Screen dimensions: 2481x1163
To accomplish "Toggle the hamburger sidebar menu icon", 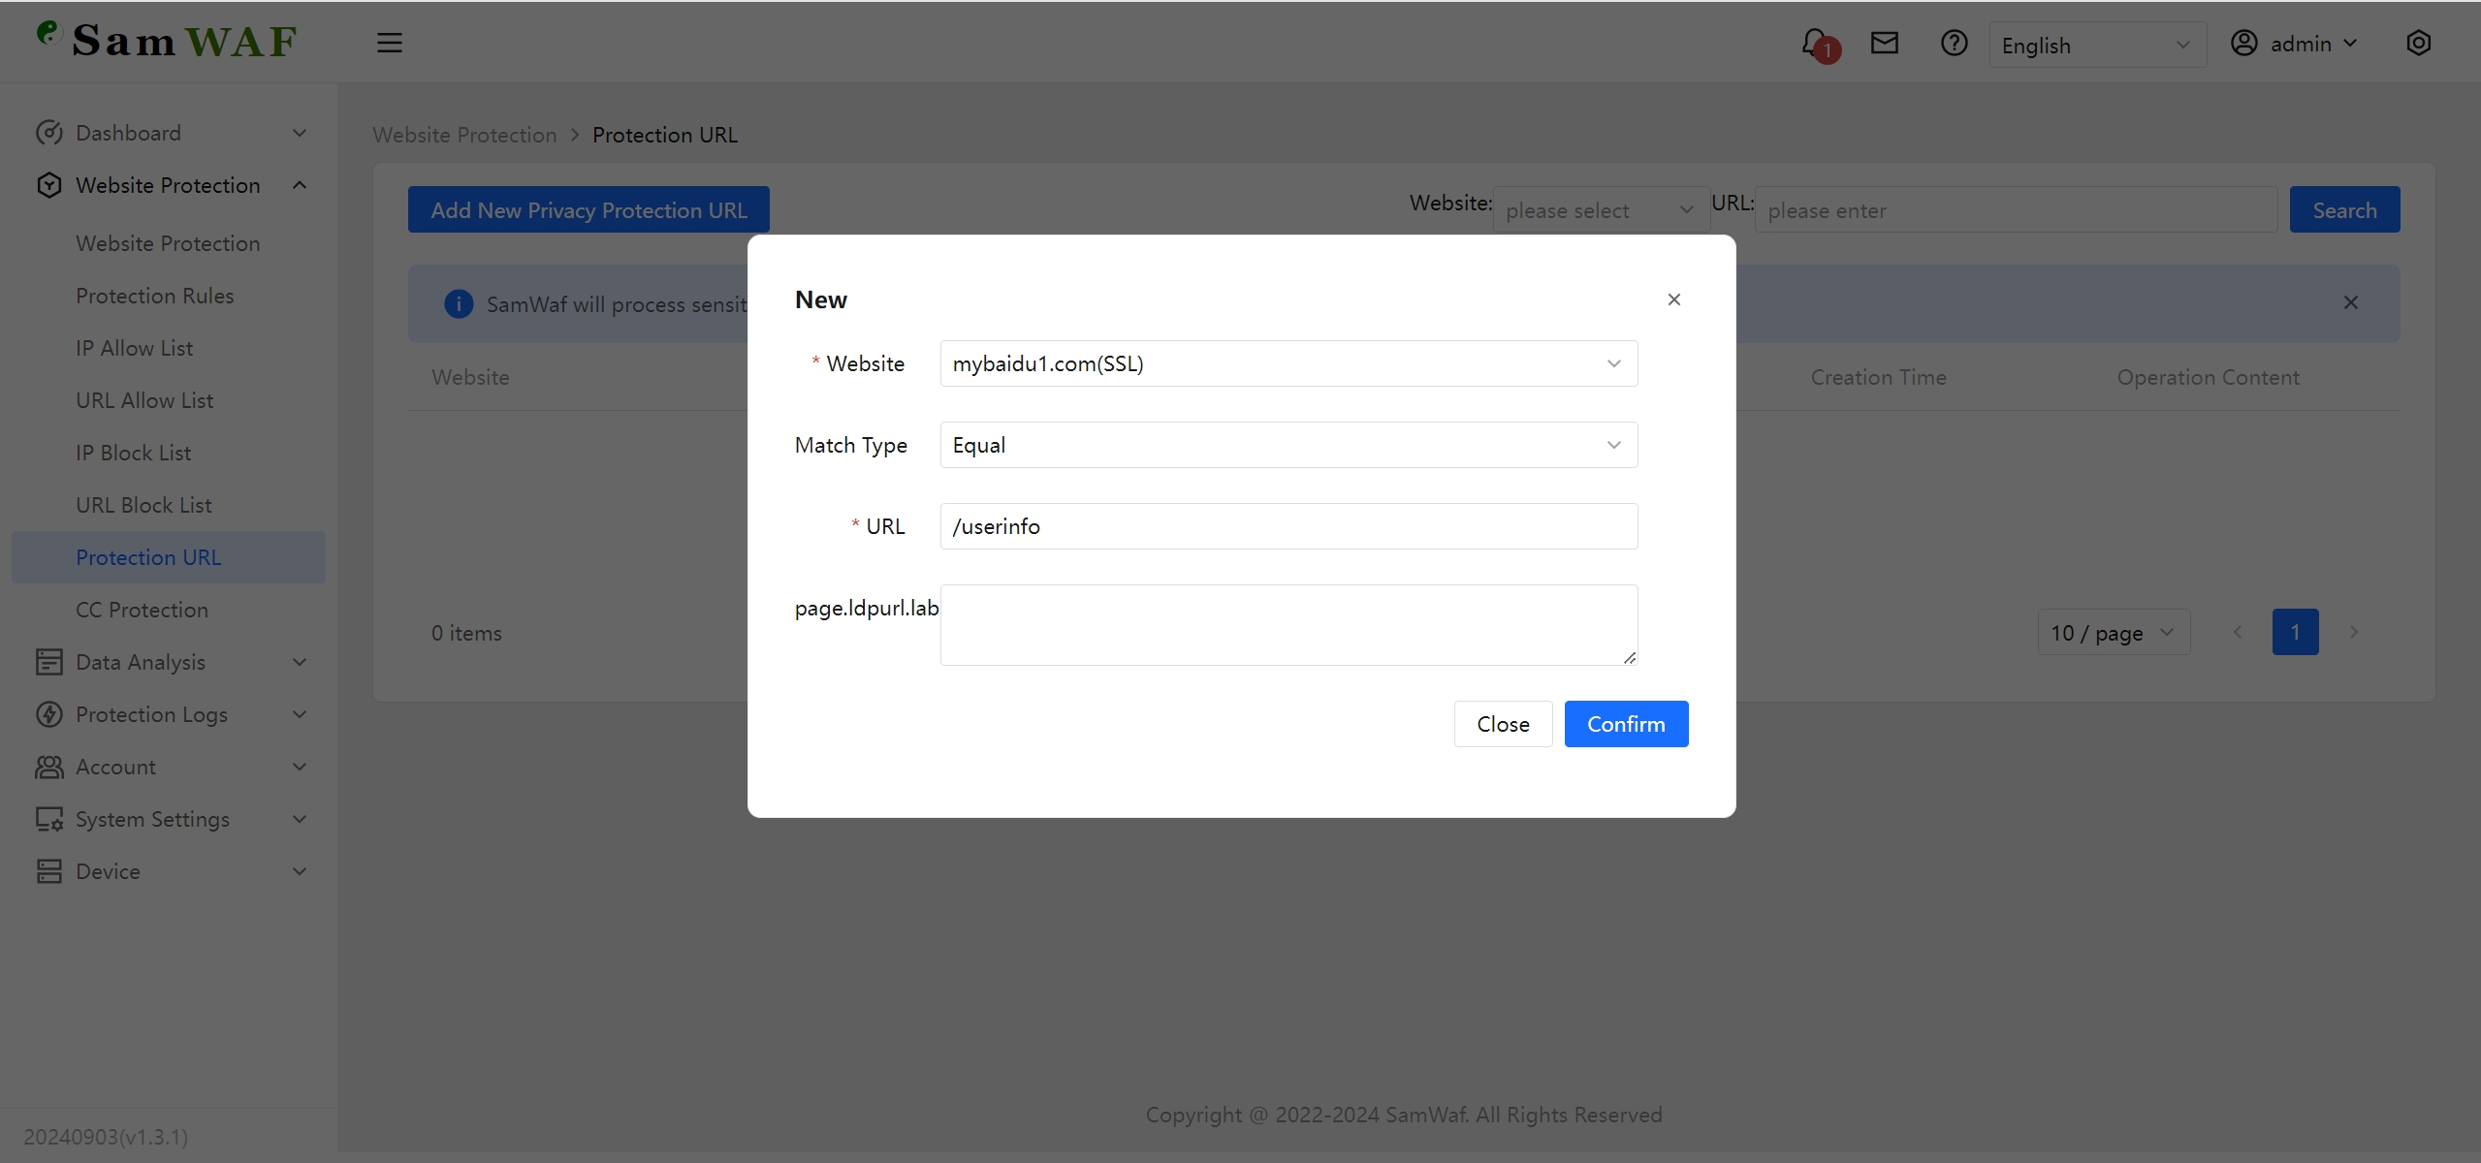I will coord(390,44).
